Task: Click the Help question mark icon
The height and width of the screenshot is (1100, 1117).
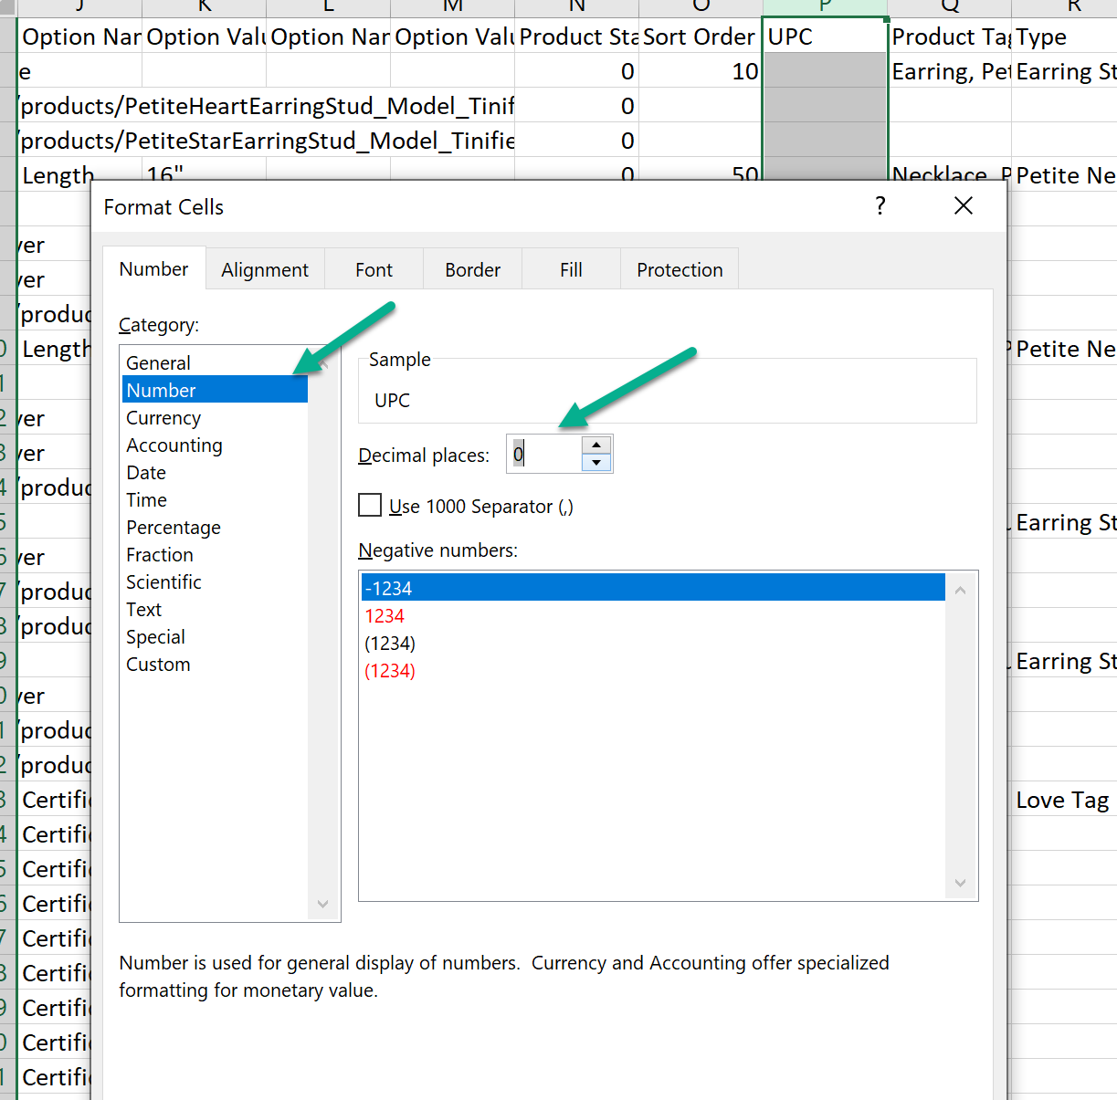Action: tap(880, 206)
